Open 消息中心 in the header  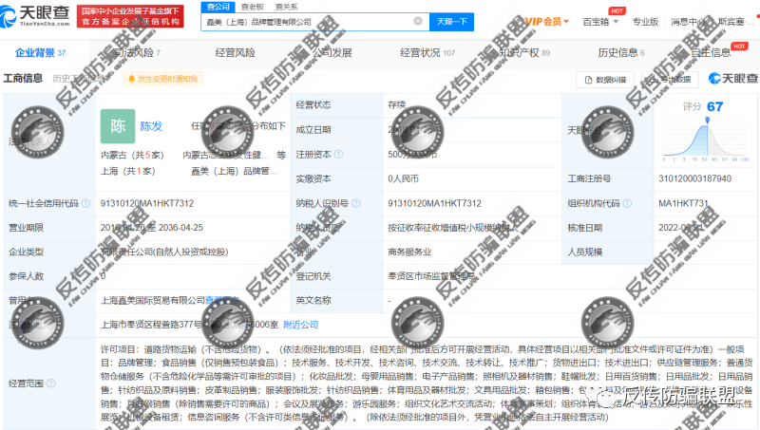[x=688, y=22]
